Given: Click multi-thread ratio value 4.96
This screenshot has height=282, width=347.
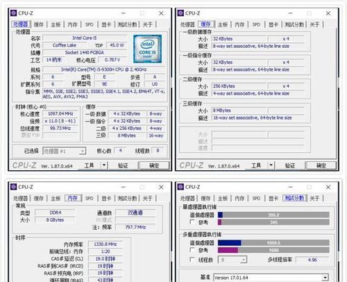Looking at the screenshot, I should point(312,260).
